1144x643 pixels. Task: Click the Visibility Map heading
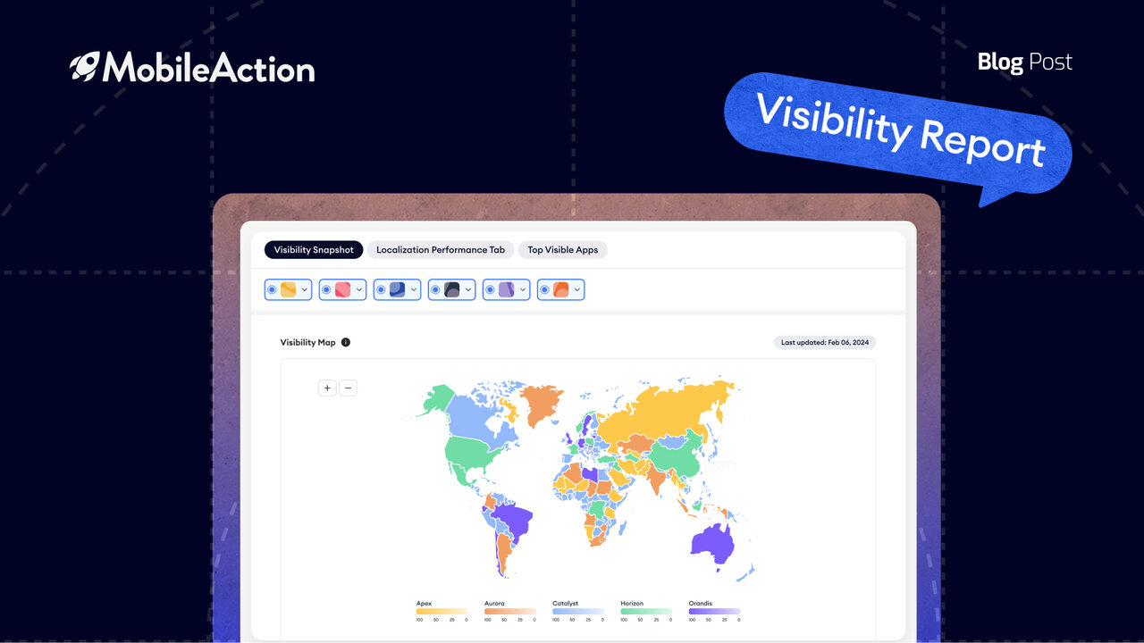tap(307, 342)
